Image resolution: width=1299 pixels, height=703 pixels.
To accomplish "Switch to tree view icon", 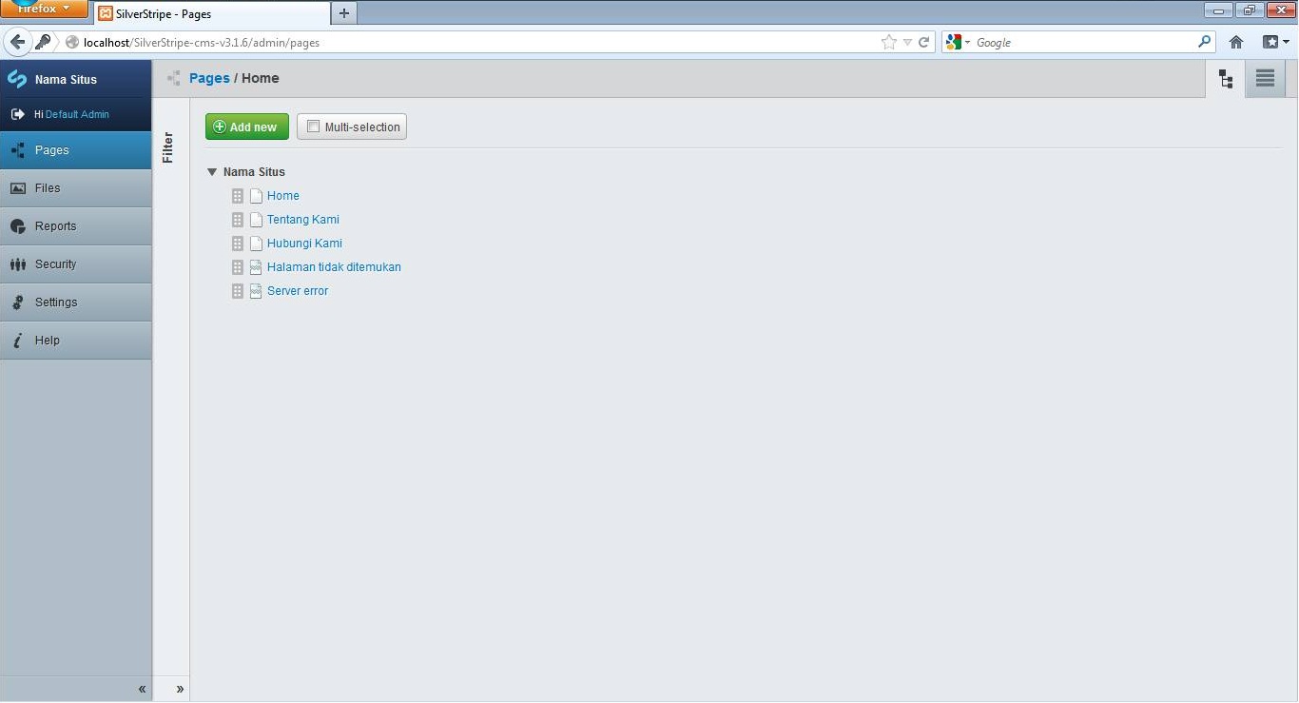I will tap(1225, 79).
